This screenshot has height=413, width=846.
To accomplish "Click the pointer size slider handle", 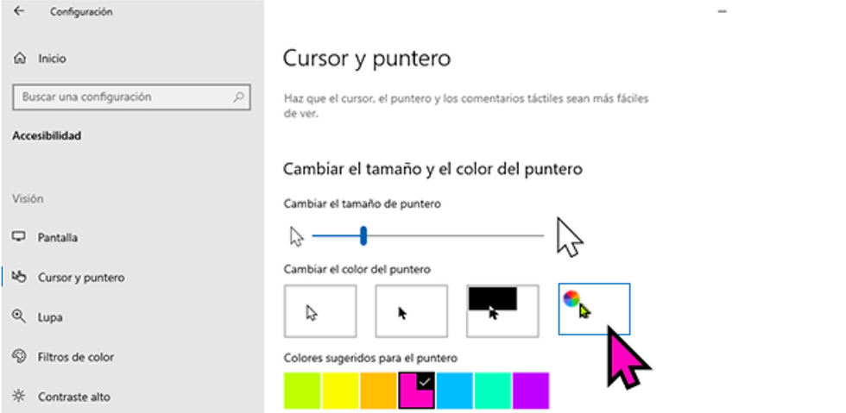I will (x=363, y=235).
